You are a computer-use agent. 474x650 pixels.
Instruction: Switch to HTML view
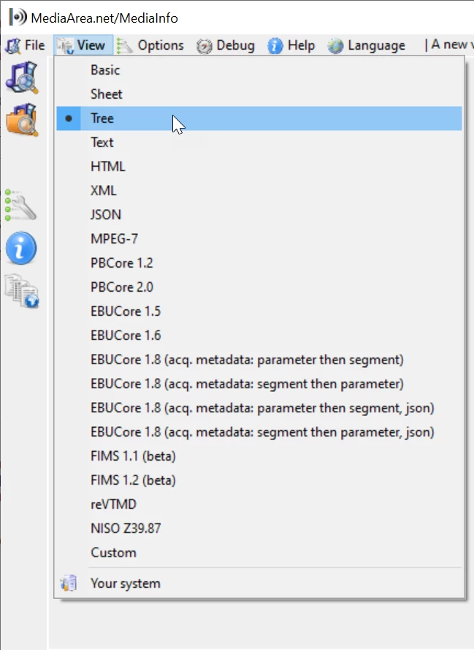point(259,166)
